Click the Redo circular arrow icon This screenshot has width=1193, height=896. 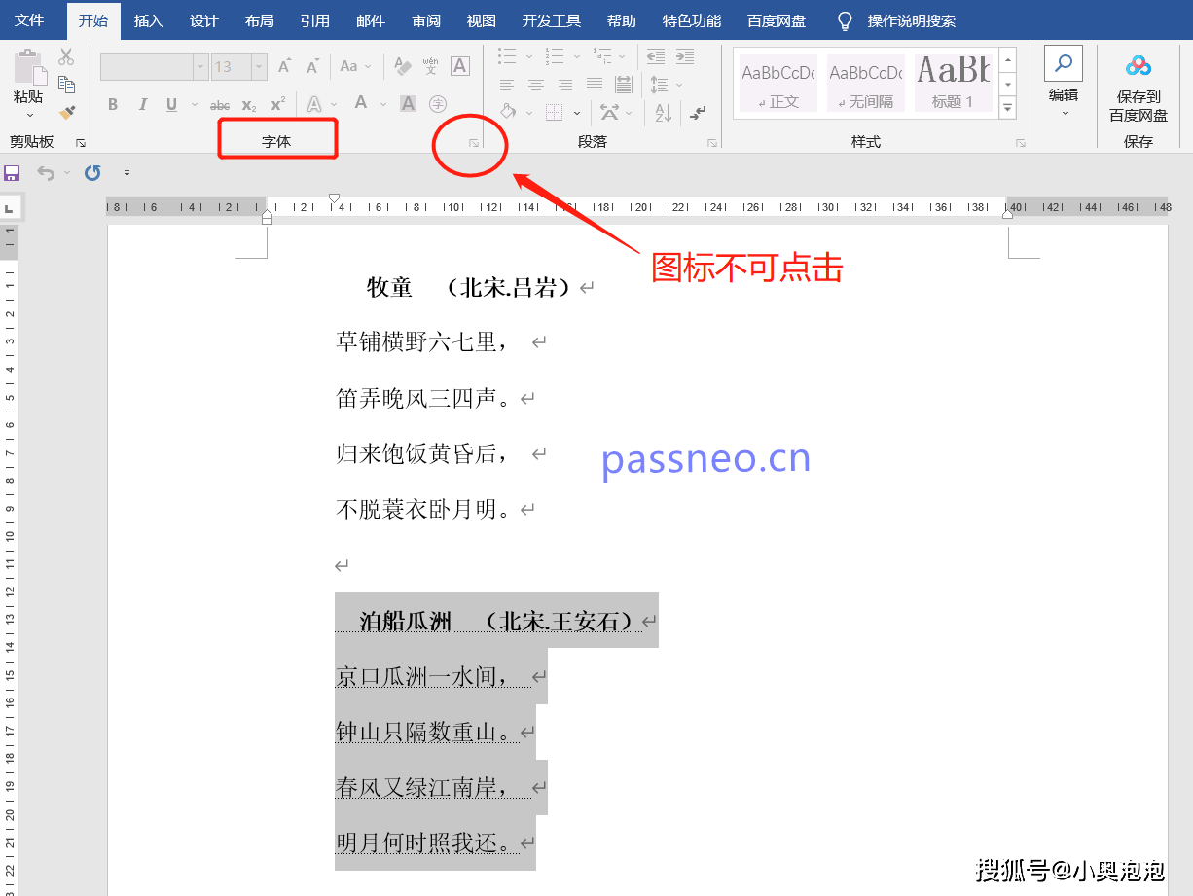click(92, 173)
